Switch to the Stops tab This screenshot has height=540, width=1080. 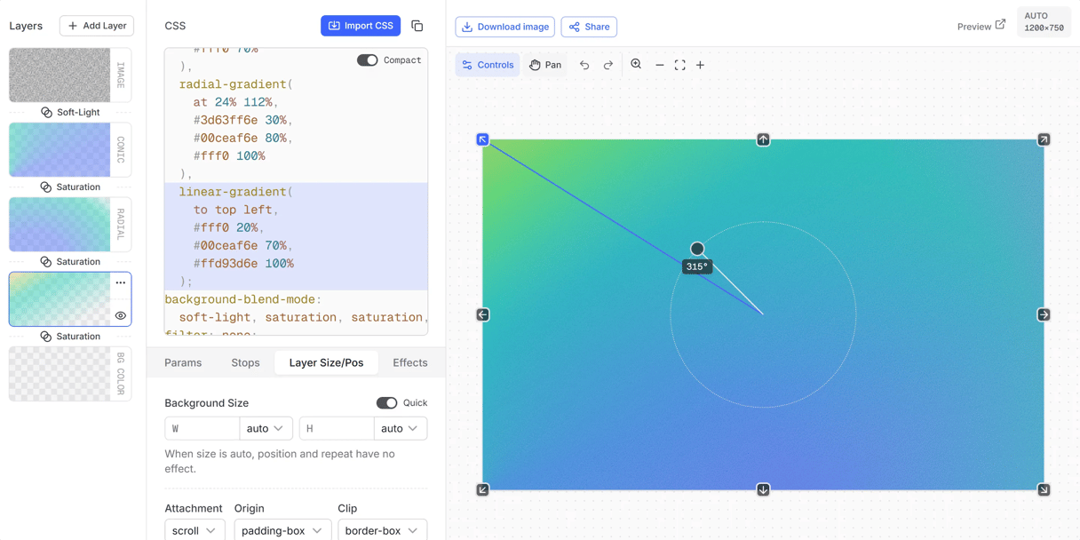point(245,362)
